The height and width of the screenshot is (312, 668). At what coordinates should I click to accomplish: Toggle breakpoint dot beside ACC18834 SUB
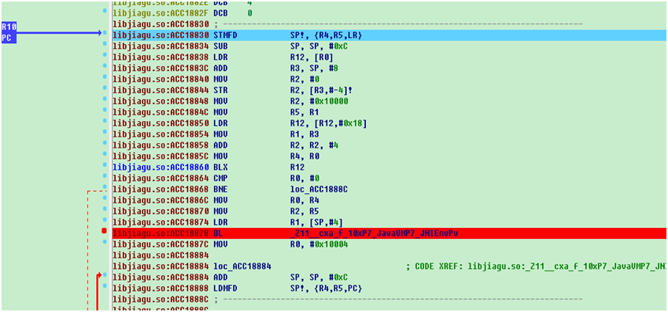[105, 44]
